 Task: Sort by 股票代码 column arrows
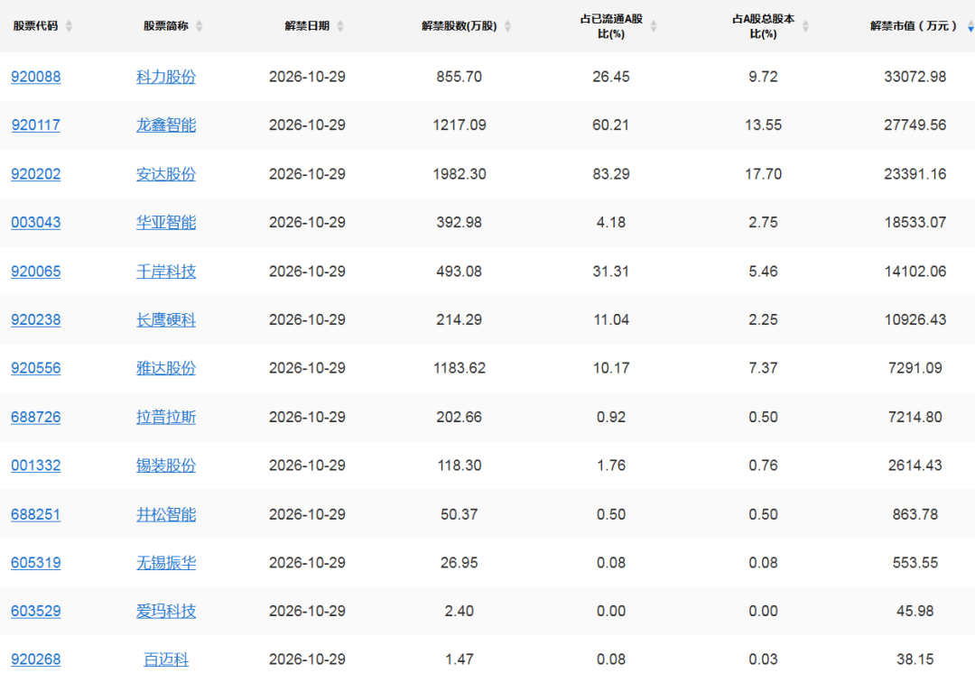pos(69,26)
